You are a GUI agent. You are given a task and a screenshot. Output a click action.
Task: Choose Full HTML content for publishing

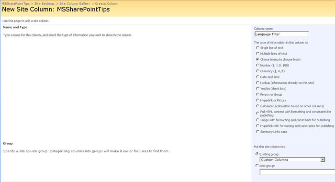pos(257,113)
